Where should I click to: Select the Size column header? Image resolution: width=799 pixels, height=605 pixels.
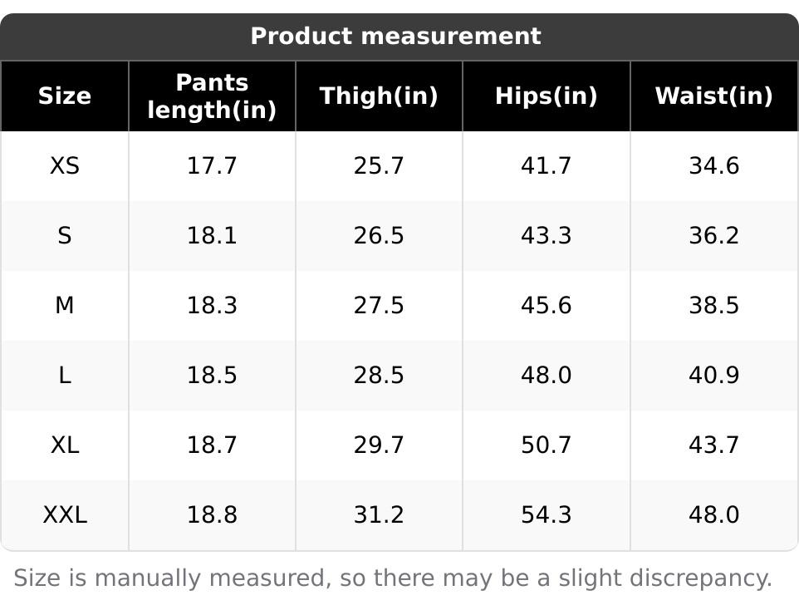coord(65,96)
